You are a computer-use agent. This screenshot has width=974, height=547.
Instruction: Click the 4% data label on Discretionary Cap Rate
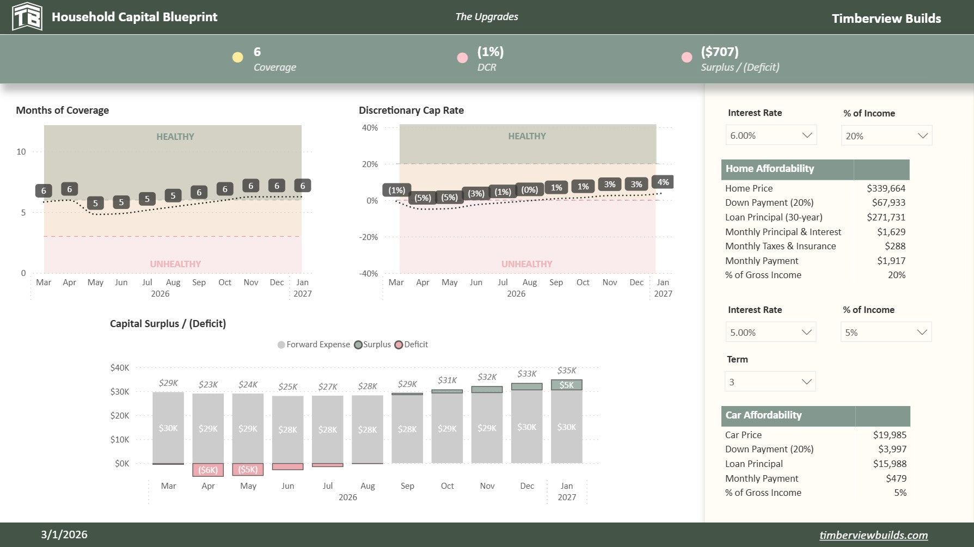coord(663,182)
